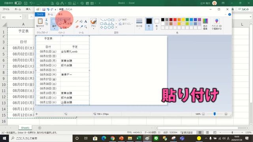Switch Excel to Page Break Preview in the status bar
Screen dimensions: 253x142
215,133
